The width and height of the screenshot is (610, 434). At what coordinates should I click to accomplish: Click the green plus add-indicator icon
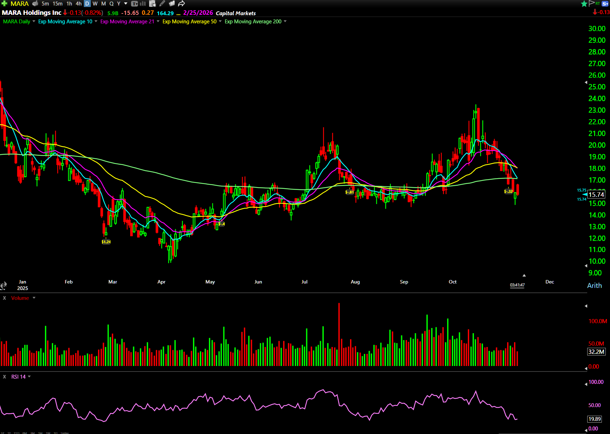[4, 4]
